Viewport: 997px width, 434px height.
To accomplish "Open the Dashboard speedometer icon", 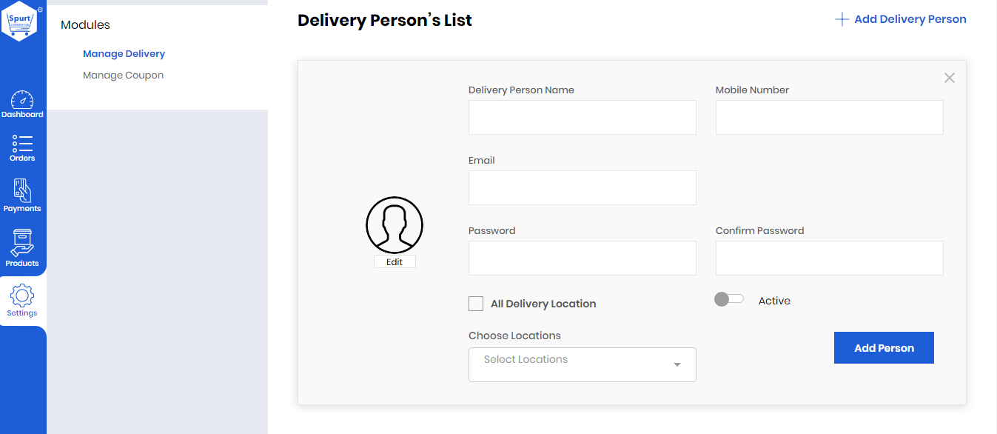I will (x=22, y=99).
